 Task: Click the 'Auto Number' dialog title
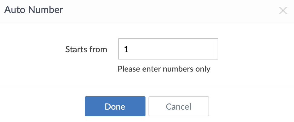34,10
